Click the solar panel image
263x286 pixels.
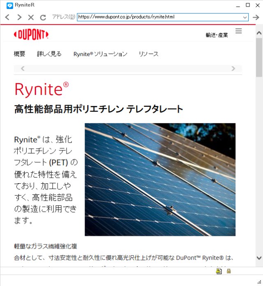pyautogui.click(x=160, y=180)
